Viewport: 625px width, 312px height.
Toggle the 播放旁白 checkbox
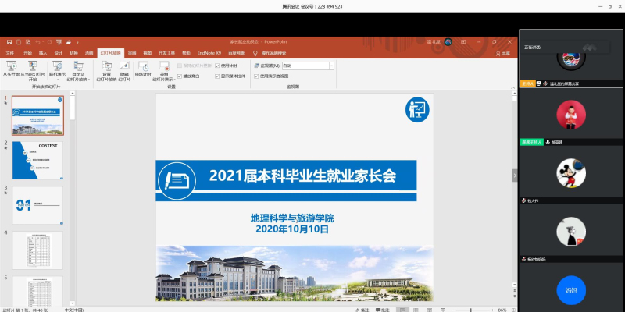180,76
